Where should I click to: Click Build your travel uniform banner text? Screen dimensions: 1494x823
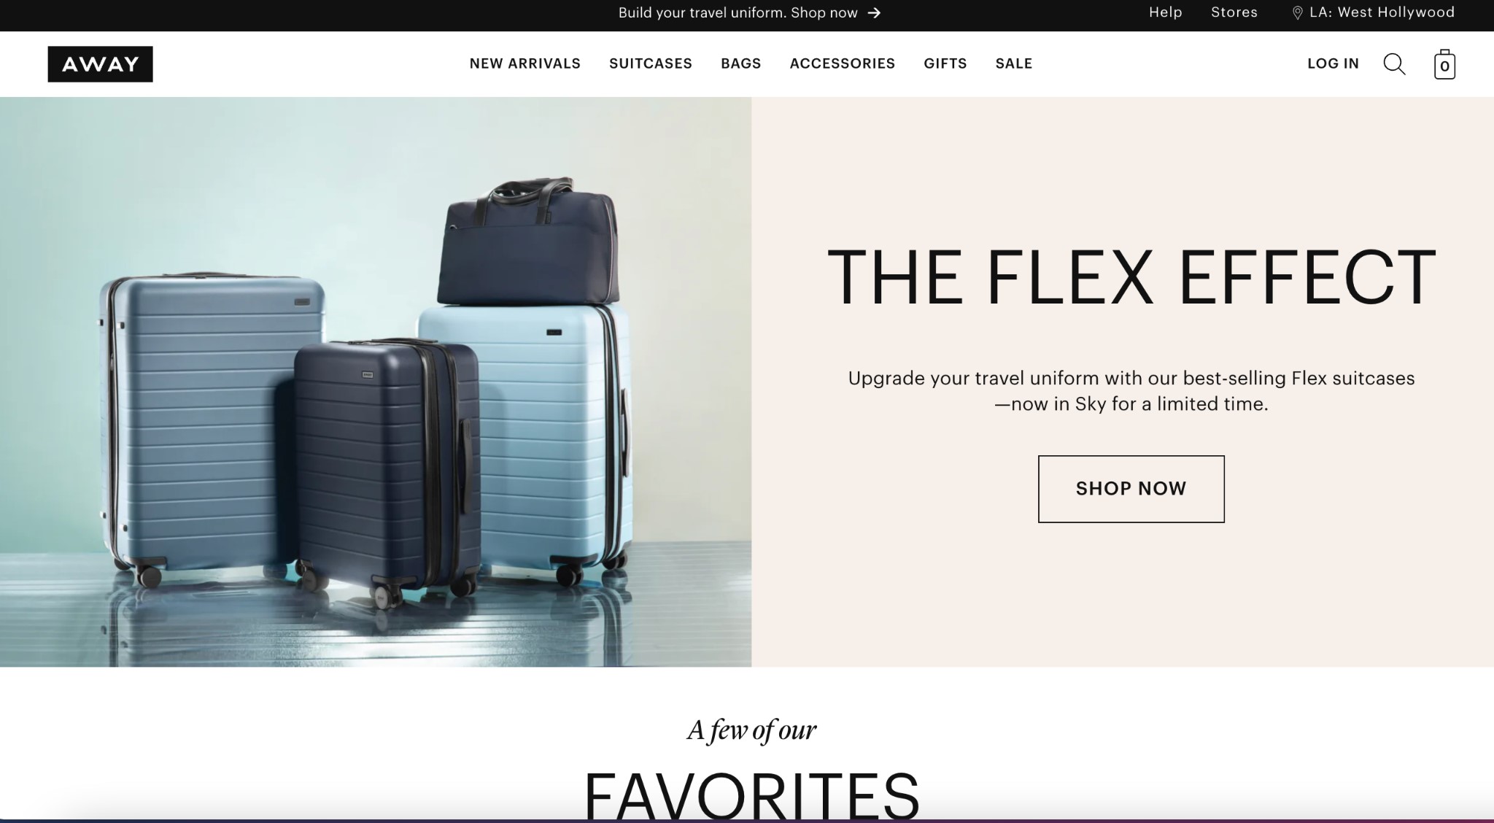(x=738, y=13)
